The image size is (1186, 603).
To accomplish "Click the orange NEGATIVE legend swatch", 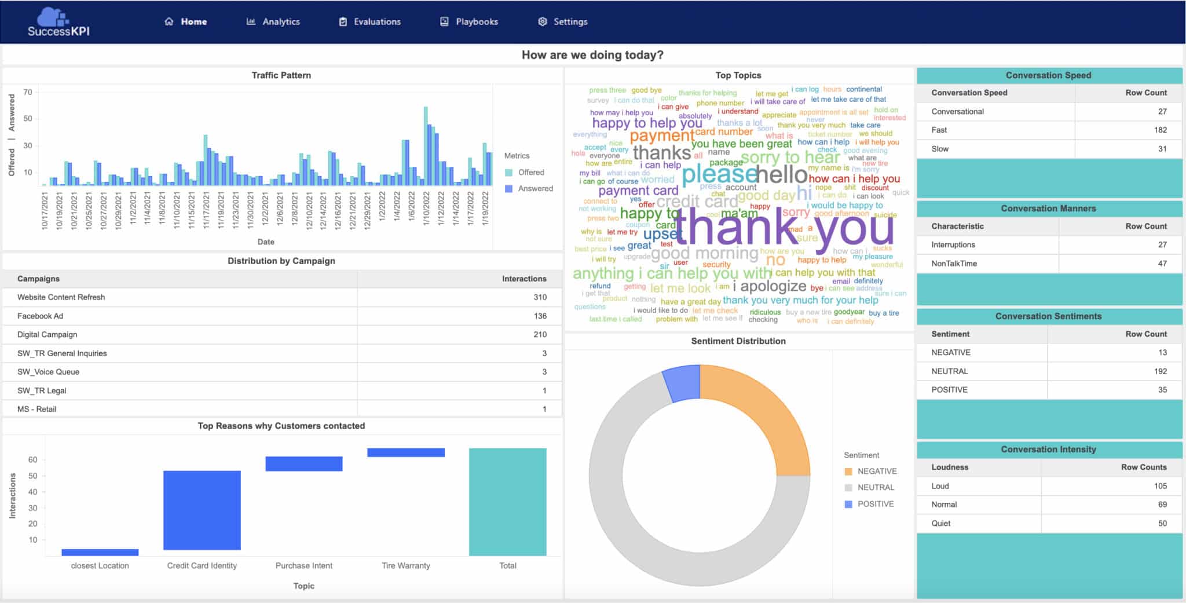I will click(x=847, y=471).
